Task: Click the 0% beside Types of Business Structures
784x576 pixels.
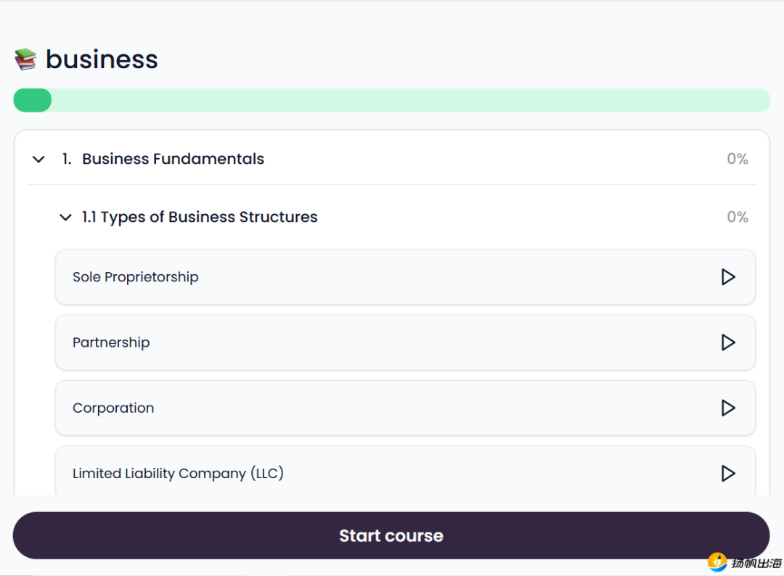Action: pos(737,217)
